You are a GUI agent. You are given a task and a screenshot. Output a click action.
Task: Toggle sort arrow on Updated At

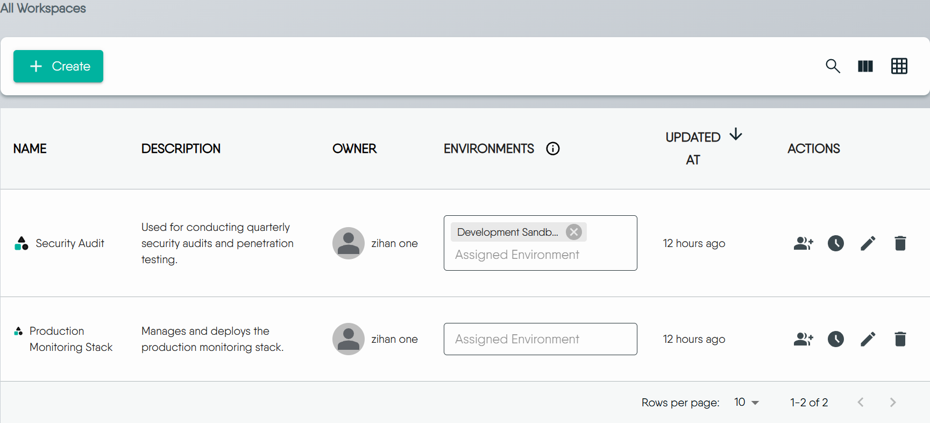coord(735,135)
